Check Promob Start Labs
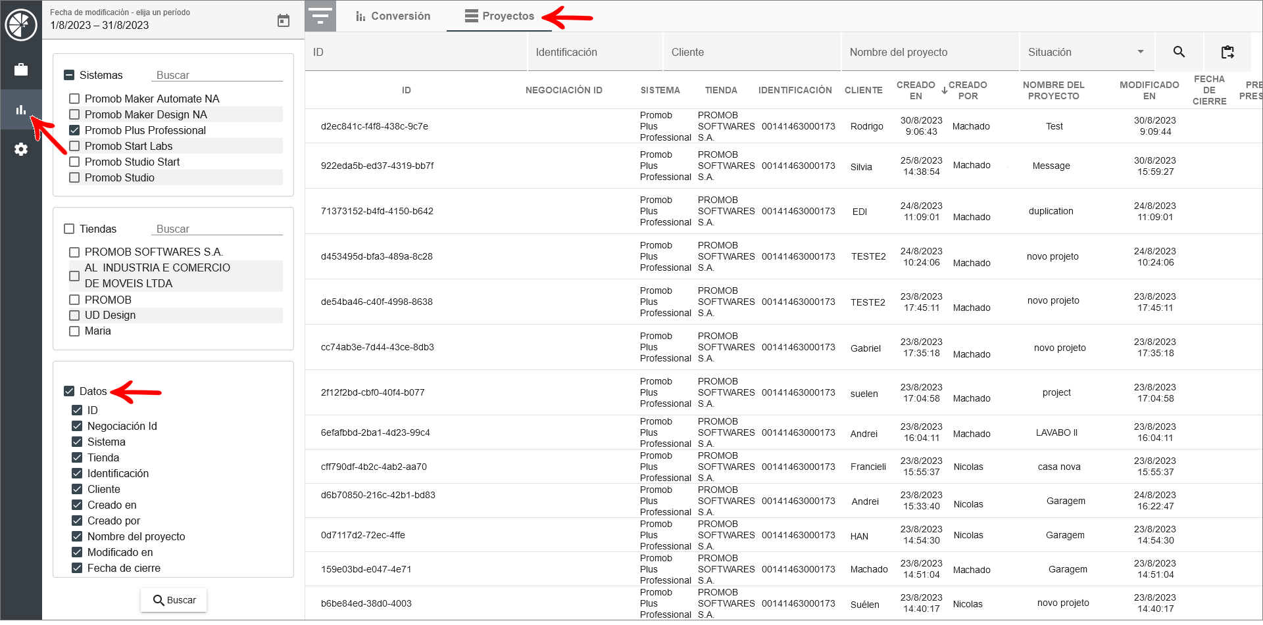1263x625 pixels. 74,146
